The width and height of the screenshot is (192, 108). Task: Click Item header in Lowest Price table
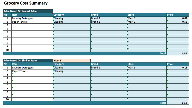[x=32, y=15]
